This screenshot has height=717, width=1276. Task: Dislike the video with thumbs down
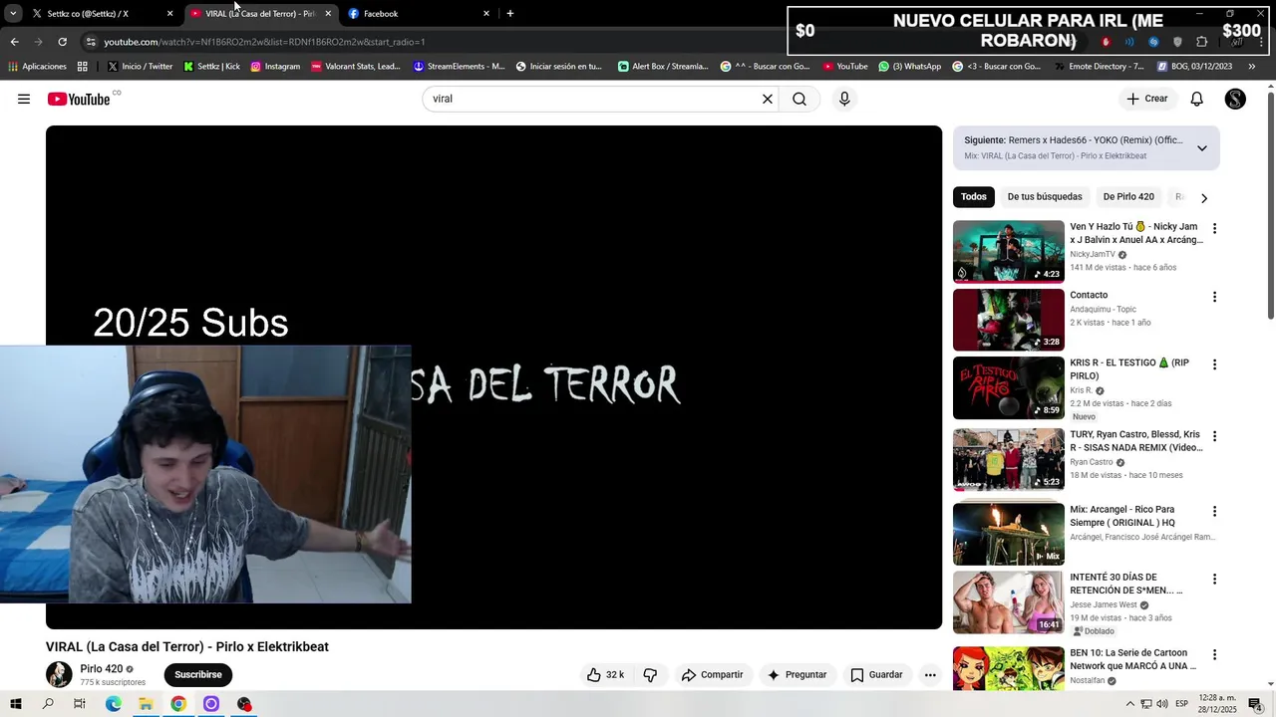(x=650, y=674)
